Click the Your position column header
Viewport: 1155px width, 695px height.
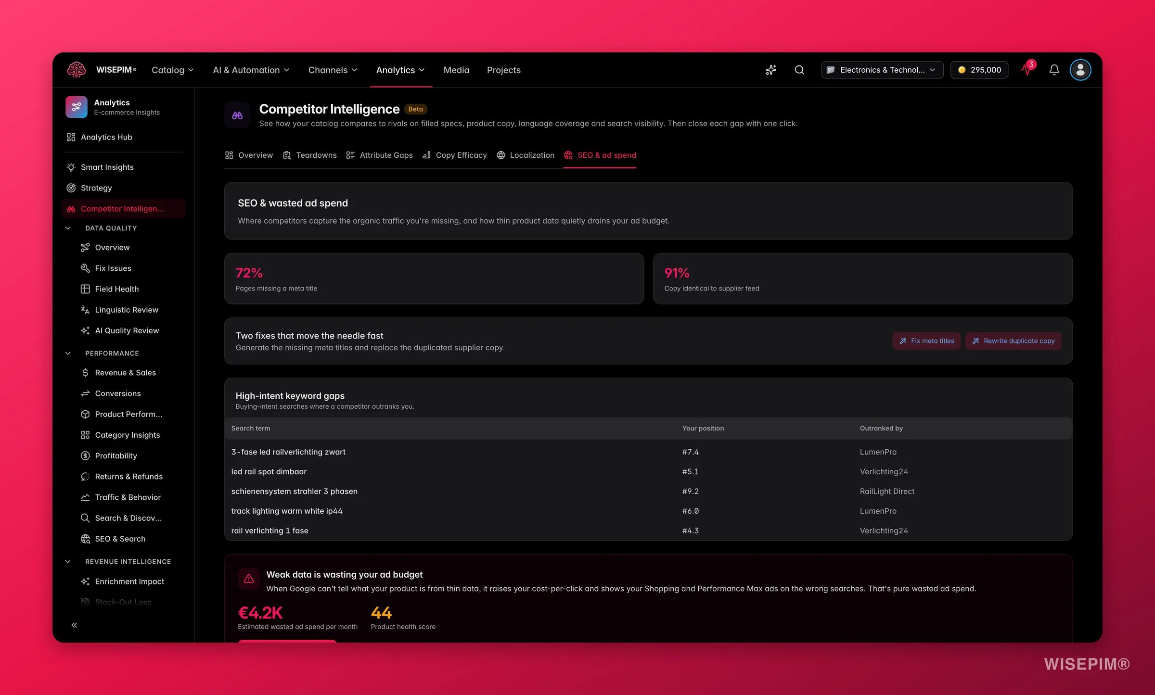pyautogui.click(x=703, y=428)
